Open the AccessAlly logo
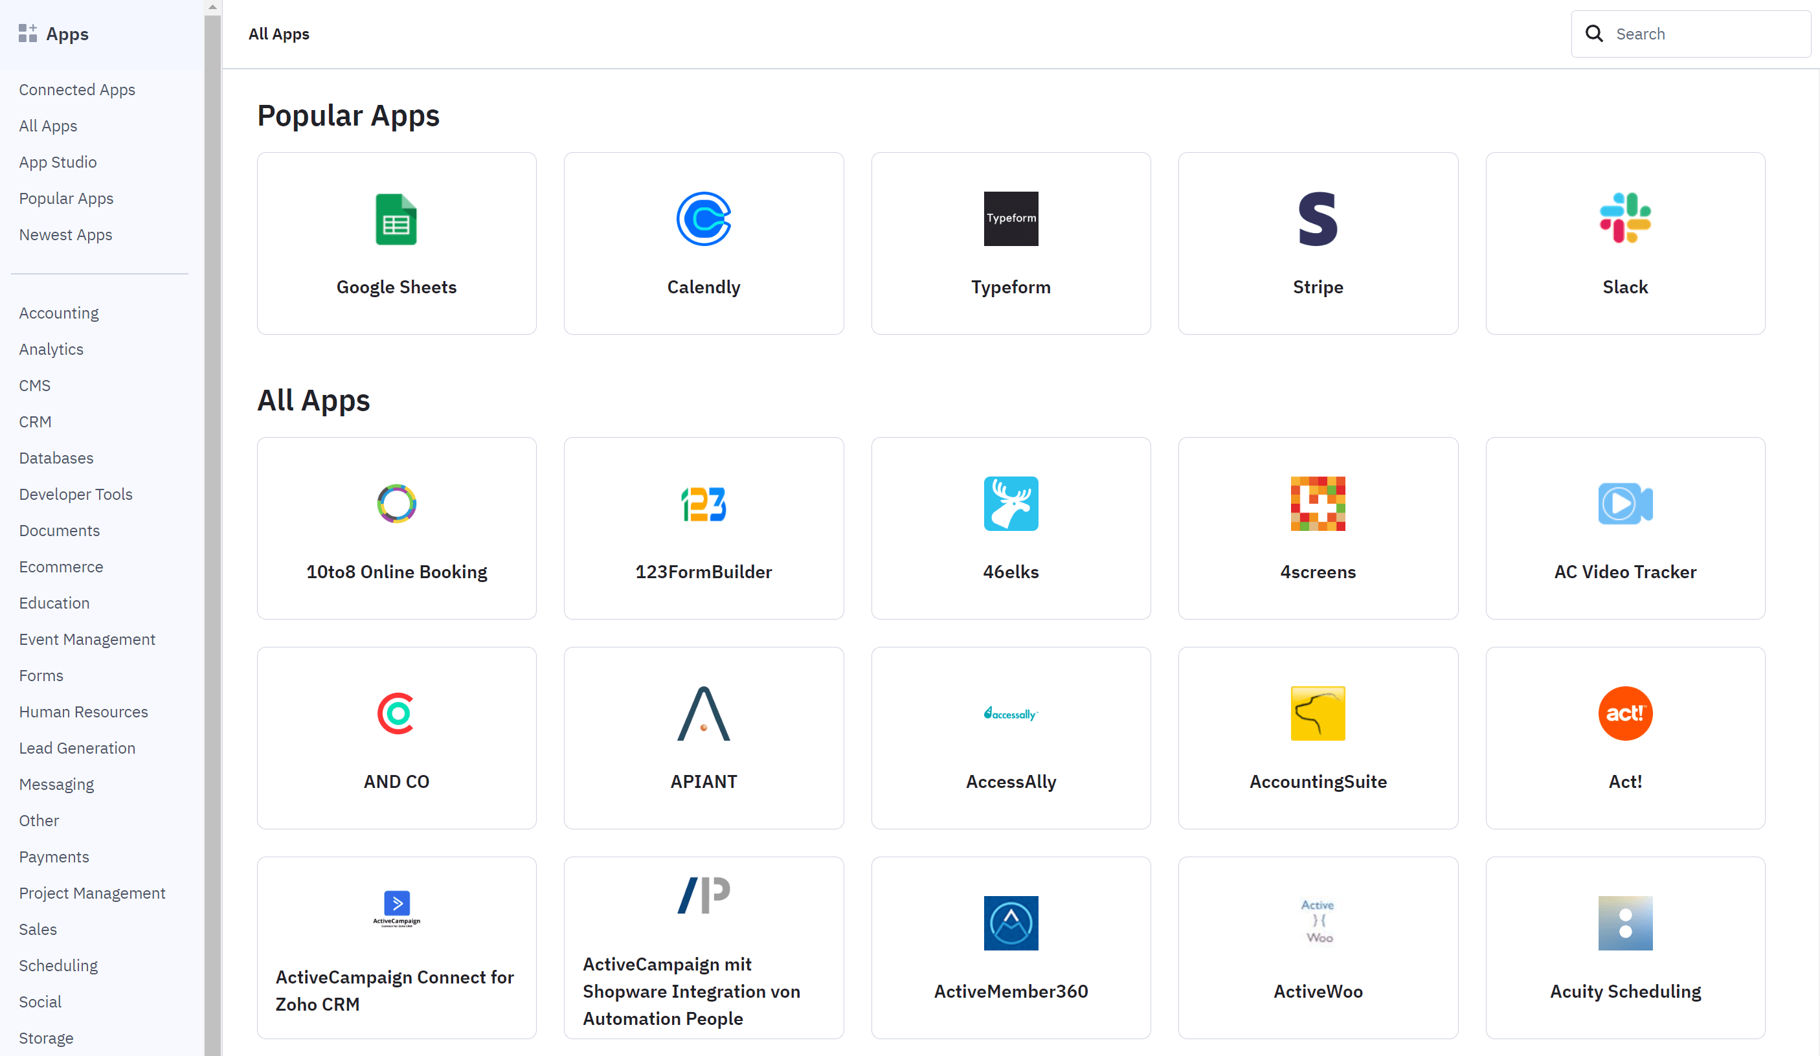The image size is (1820, 1056). tap(1011, 713)
